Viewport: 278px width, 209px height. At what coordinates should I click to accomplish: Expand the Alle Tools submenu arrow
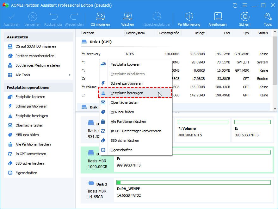(x=70, y=75)
